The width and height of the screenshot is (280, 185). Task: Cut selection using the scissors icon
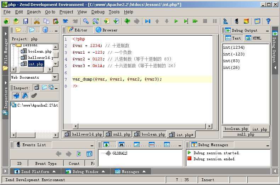coord(37,21)
